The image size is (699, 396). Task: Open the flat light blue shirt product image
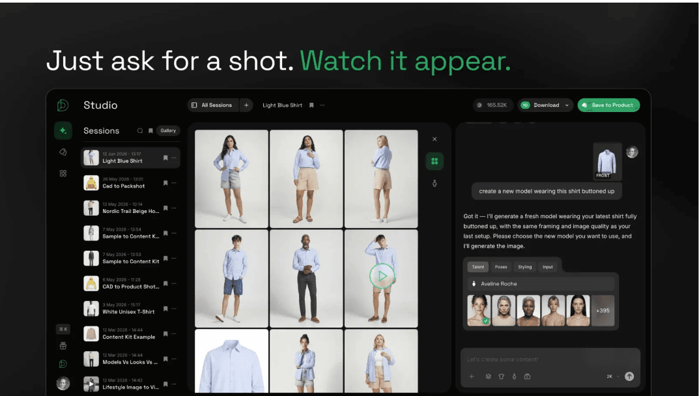click(x=231, y=361)
